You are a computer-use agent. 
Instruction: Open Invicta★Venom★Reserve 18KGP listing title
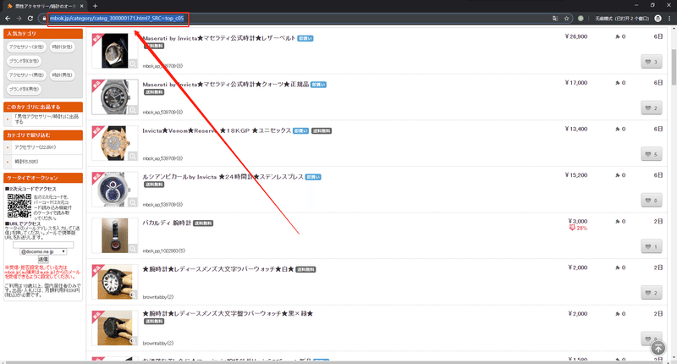click(217, 130)
